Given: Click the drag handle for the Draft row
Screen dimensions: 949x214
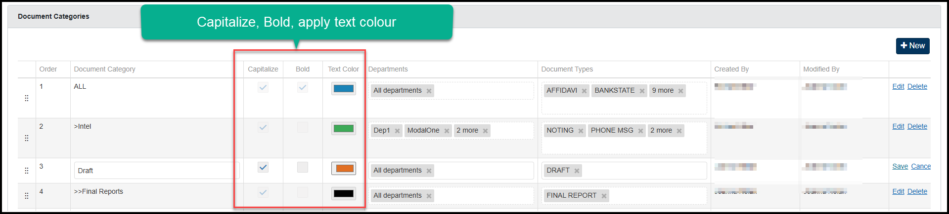Looking at the screenshot, I should [26, 171].
